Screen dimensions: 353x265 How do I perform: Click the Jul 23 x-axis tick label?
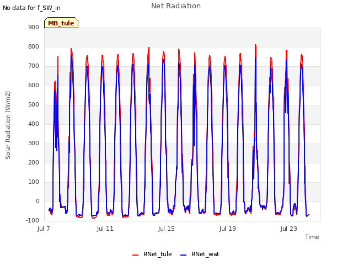[288, 229]
